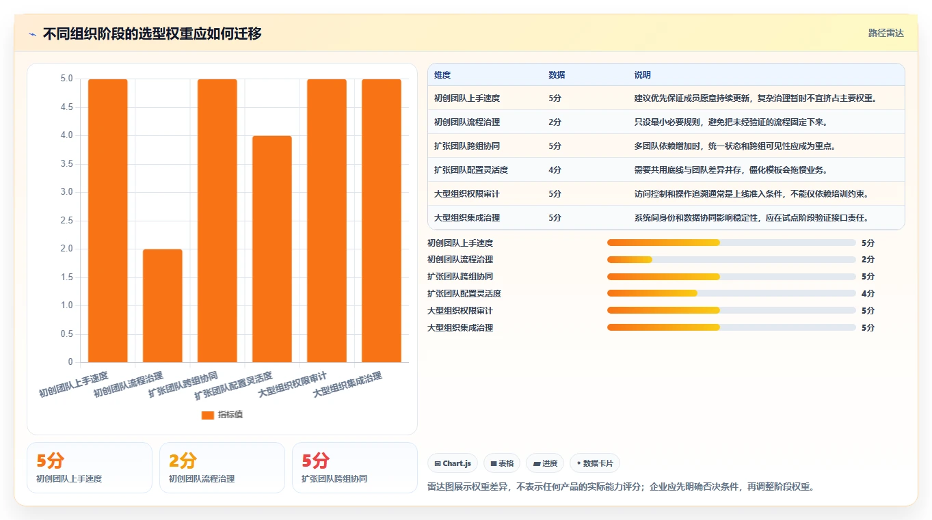Click the 大型组织集成治理 axis label under chart
Image resolution: width=932 pixels, height=520 pixels.
tap(347, 384)
